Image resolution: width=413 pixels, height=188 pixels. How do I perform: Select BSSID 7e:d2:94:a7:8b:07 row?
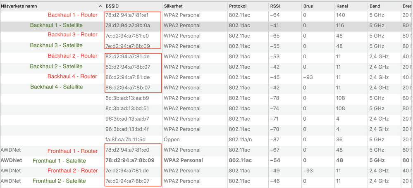(127, 181)
